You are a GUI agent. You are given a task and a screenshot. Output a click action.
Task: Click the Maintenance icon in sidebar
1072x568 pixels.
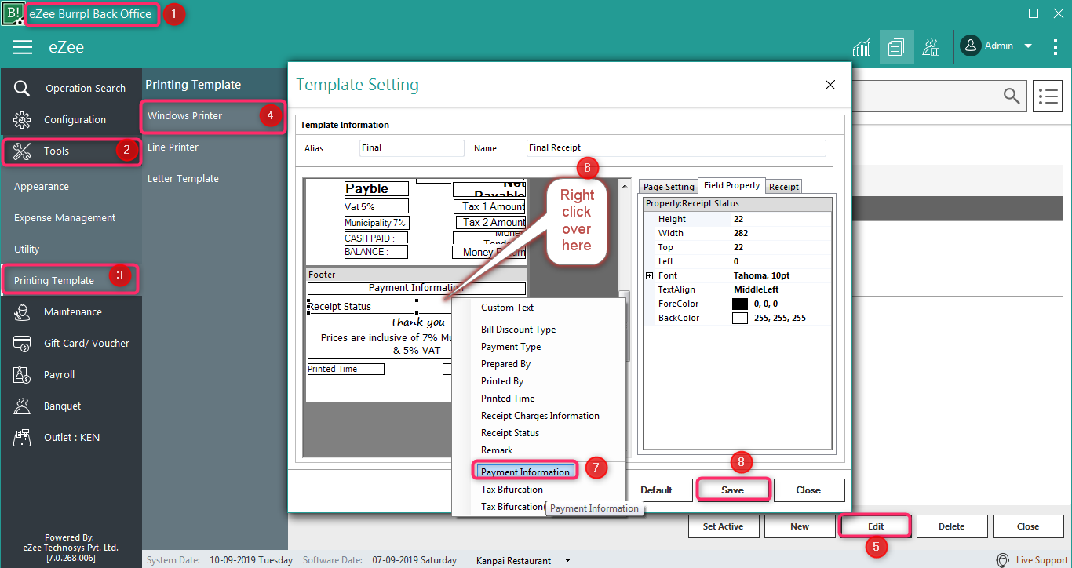click(x=22, y=311)
